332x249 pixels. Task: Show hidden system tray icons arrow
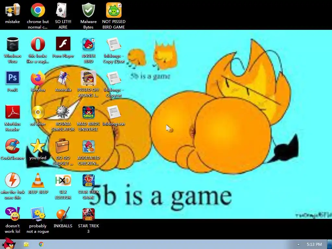(x=298, y=244)
